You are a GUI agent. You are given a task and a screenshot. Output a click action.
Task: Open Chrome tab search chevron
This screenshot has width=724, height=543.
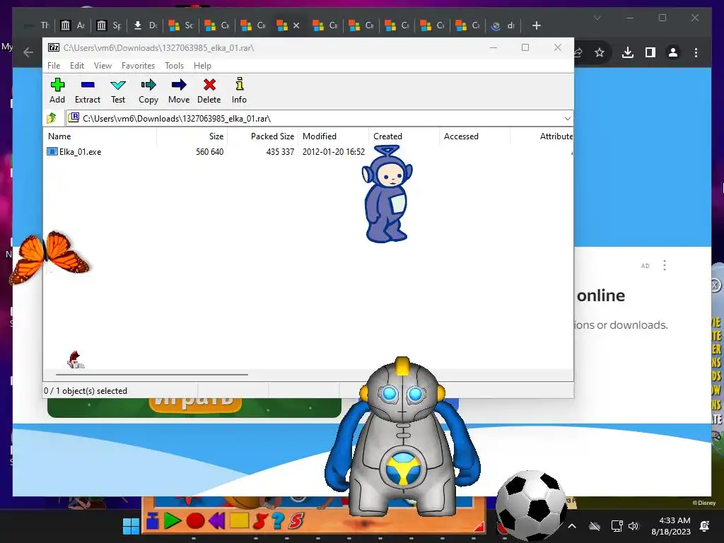597,18
